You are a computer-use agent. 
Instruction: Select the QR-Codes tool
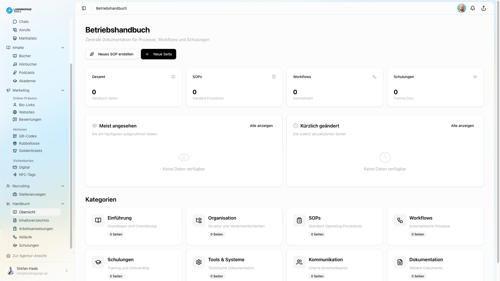pyautogui.click(x=28, y=136)
